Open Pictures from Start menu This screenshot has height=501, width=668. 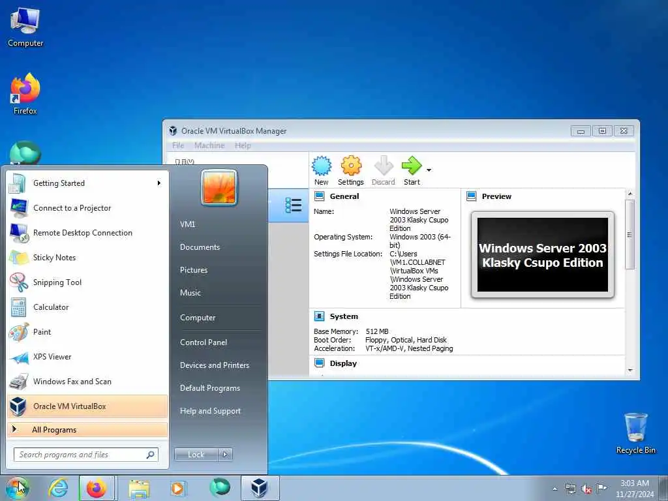194,270
